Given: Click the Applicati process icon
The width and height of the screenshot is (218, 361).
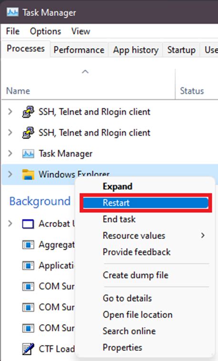Looking at the screenshot, I should [28, 265].
